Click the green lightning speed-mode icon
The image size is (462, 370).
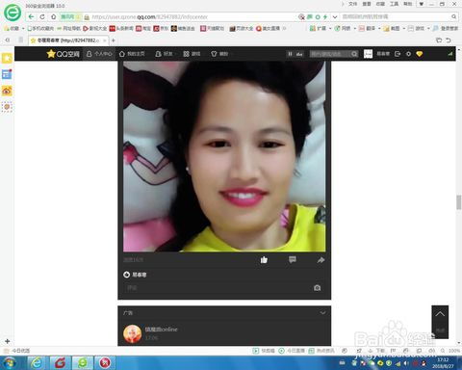click(x=325, y=16)
